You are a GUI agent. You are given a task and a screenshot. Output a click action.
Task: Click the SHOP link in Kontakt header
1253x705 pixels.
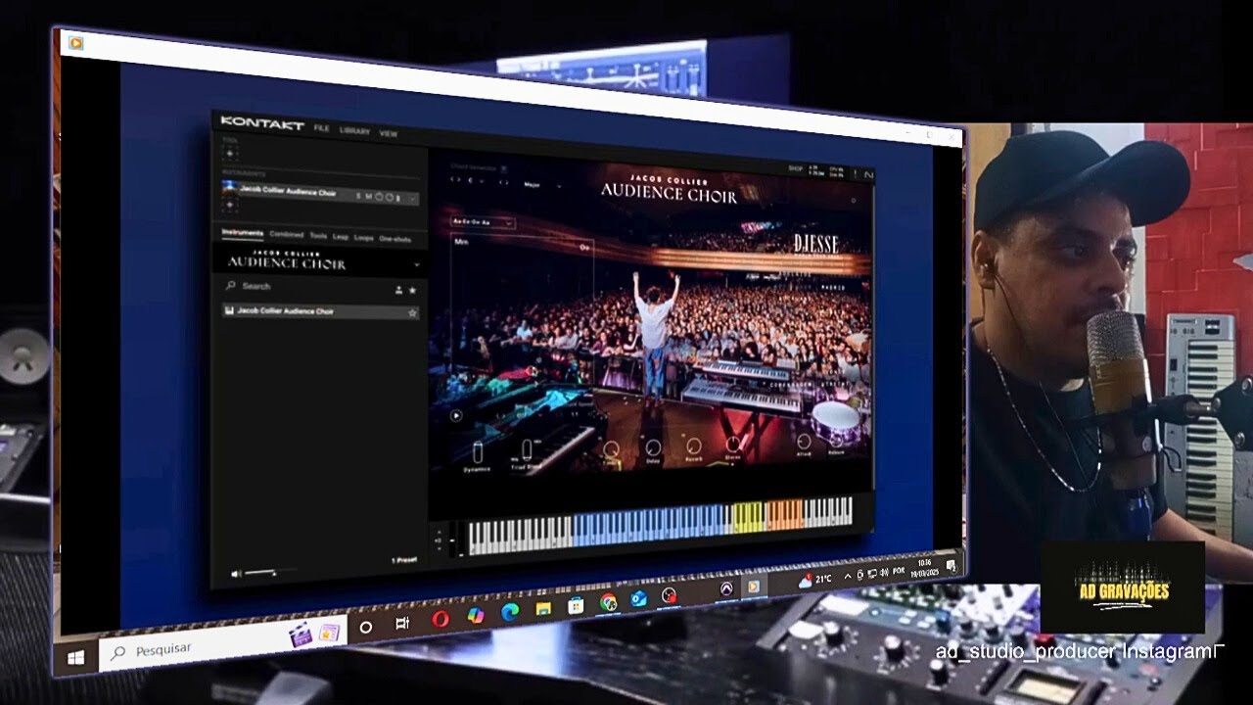pyautogui.click(x=795, y=168)
